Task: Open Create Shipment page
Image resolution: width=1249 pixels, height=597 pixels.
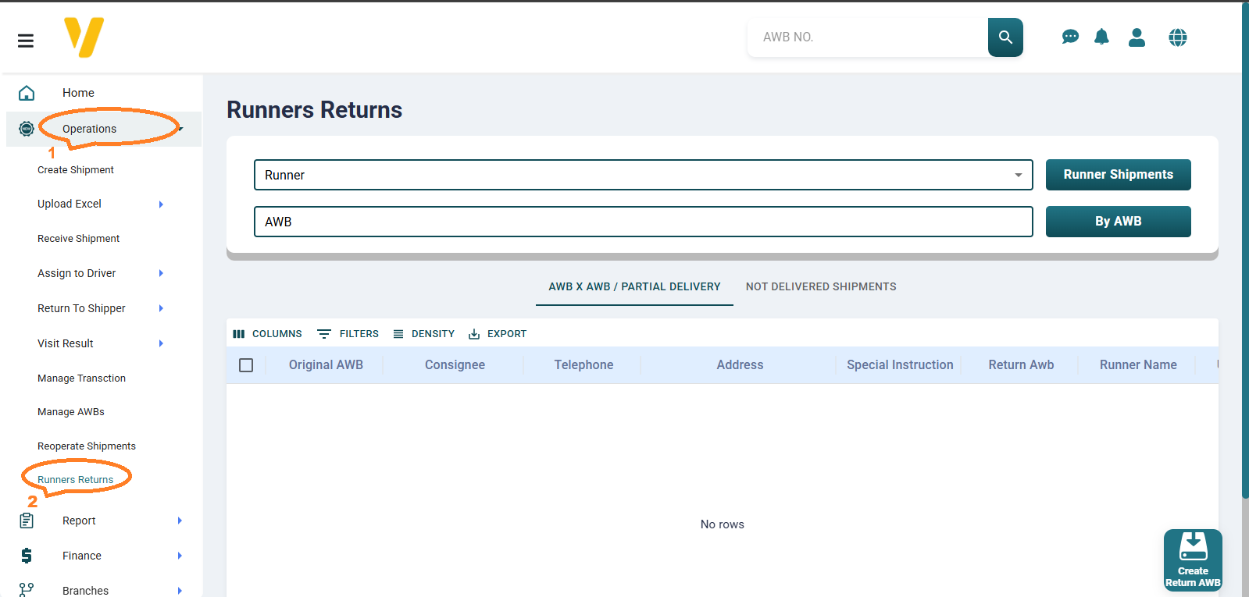Action: pos(76,170)
